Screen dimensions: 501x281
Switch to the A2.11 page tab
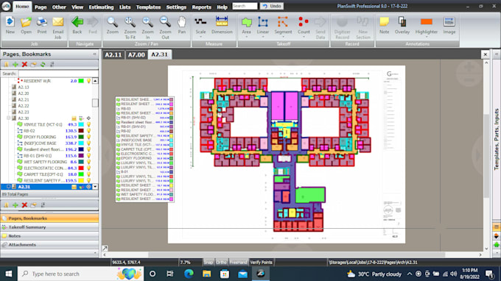coord(113,55)
